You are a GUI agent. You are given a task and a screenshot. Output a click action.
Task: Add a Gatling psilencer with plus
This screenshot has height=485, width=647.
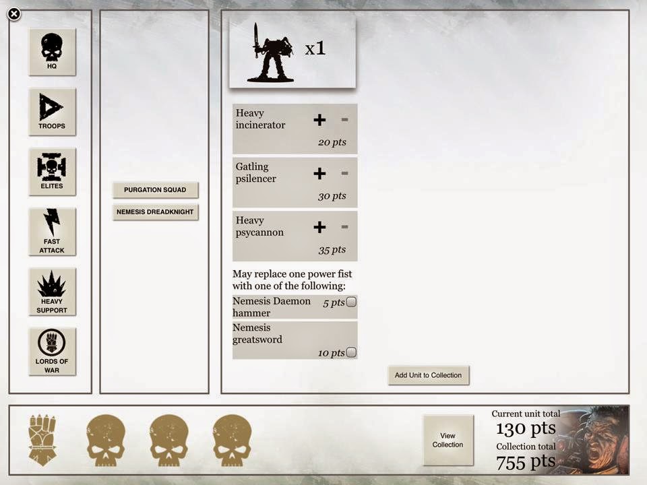click(x=319, y=174)
